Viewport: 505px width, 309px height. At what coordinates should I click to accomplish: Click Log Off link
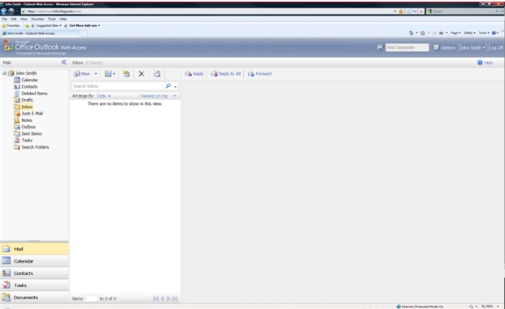coord(496,47)
